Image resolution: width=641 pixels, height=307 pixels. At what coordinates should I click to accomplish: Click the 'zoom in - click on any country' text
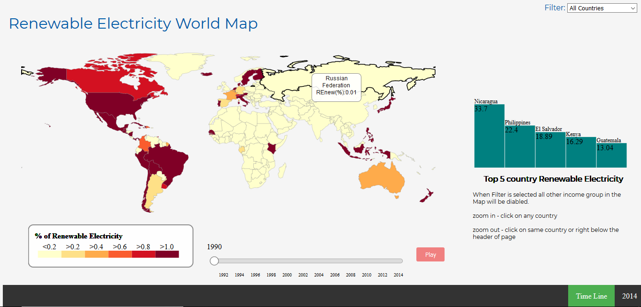tap(515, 216)
